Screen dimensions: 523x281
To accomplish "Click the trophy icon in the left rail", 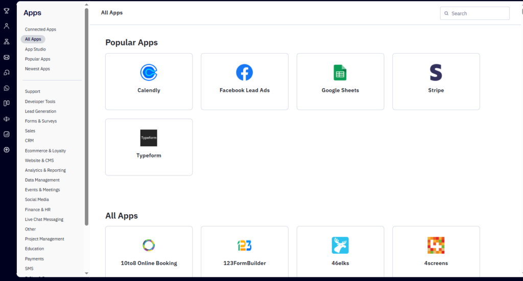I will pos(6,11).
